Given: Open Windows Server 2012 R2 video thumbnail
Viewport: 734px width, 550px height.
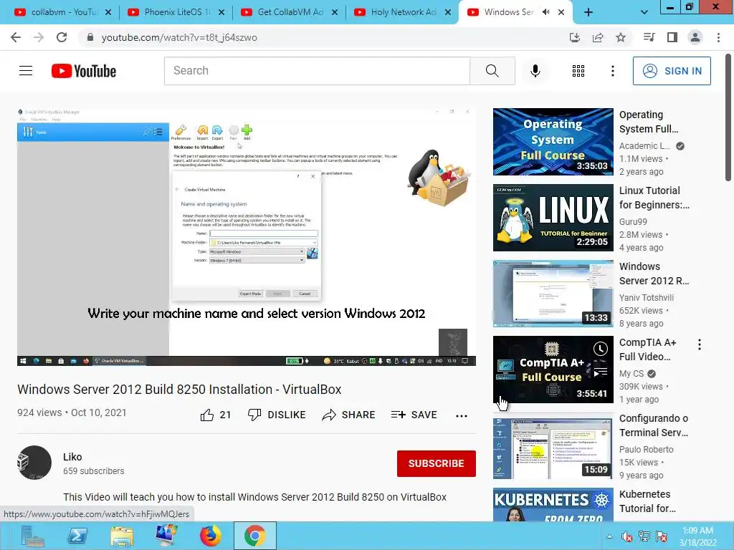Looking at the screenshot, I should click(x=553, y=293).
